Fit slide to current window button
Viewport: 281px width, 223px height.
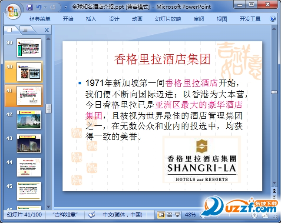(x=265, y=215)
